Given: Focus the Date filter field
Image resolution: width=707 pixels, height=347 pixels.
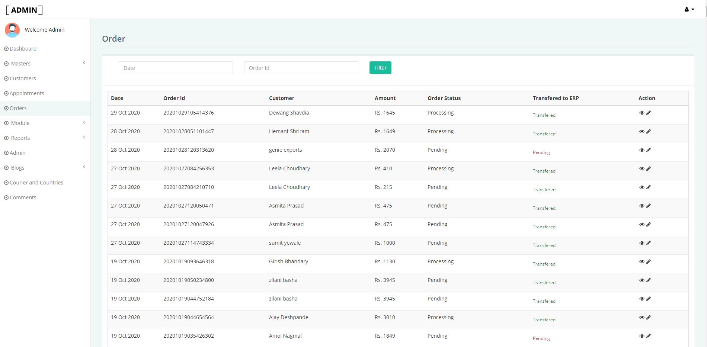Looking at the screenshot, I should pyautogui.click(x=176, y=68).
